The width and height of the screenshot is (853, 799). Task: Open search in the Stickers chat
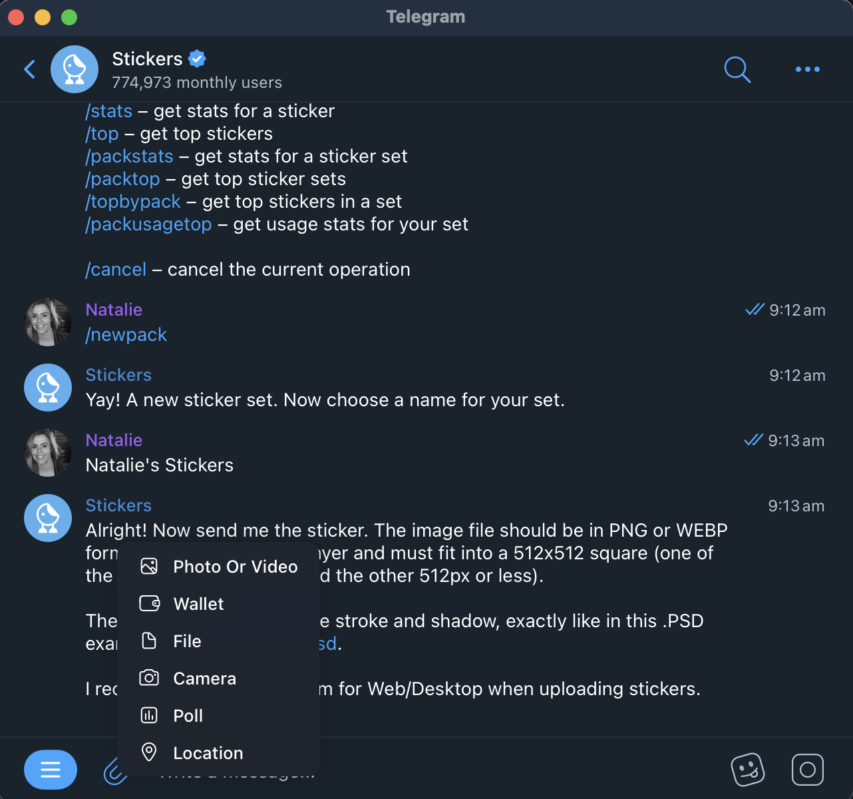737,69
